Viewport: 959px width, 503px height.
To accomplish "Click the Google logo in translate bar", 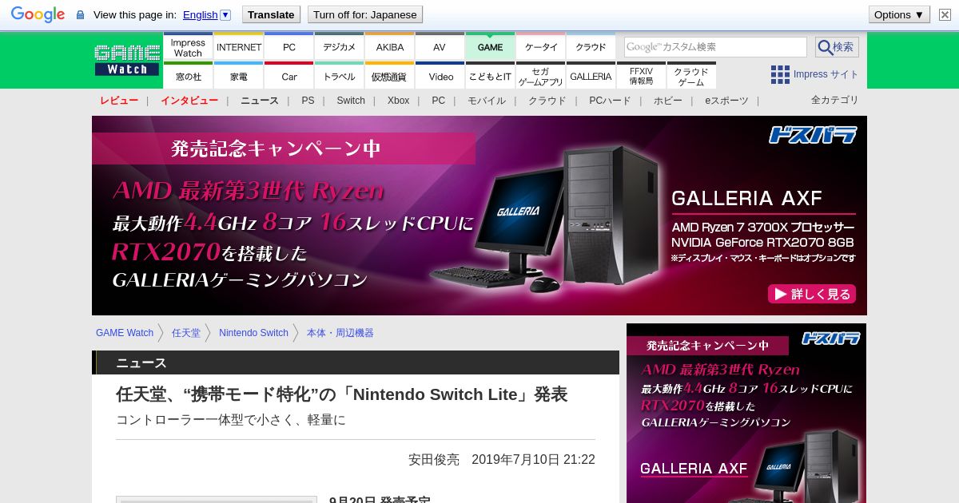I will (38, 14).
